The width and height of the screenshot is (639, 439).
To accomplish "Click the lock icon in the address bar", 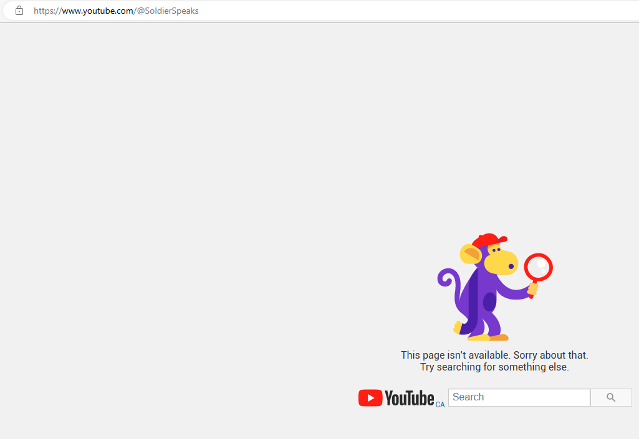I will tap(19, 11).
